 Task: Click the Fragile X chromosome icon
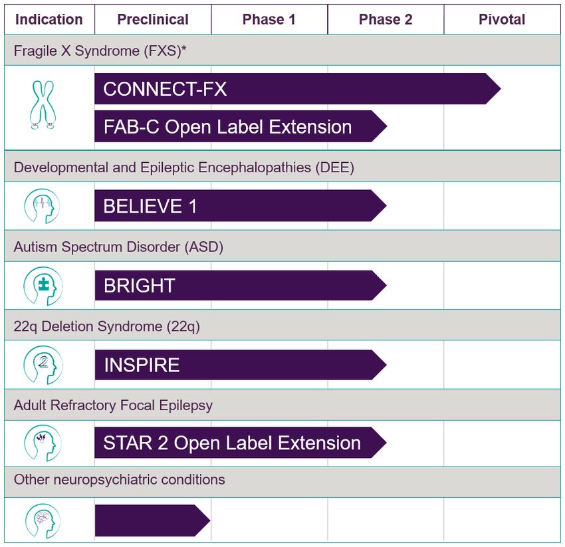[43, 105]
